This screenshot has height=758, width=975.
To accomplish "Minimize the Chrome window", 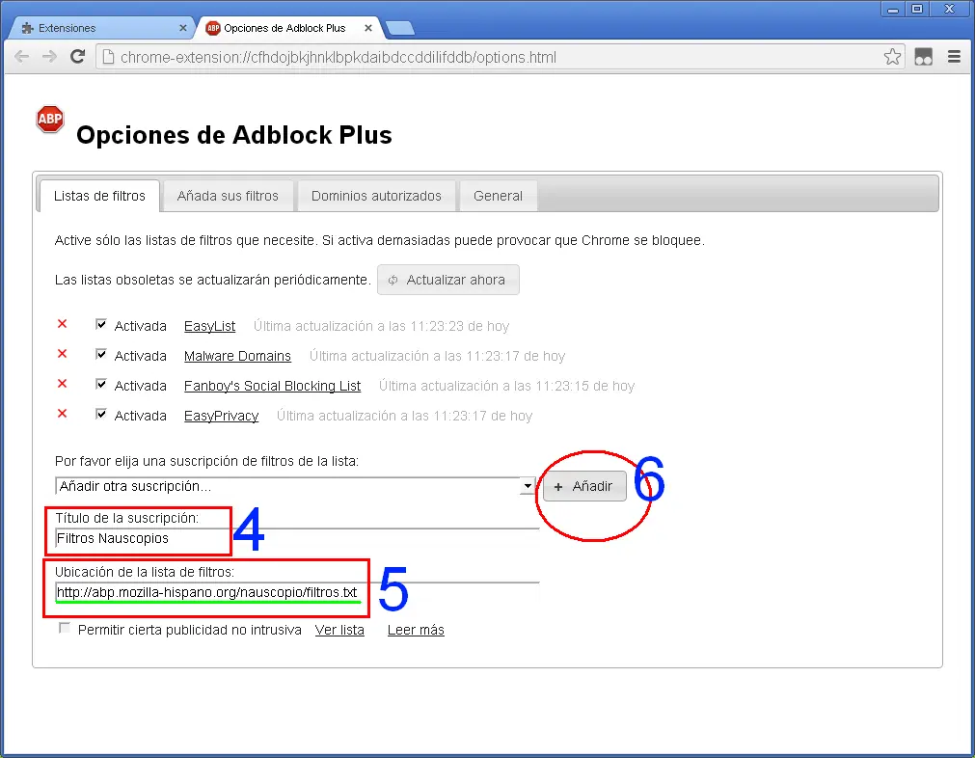I will tap(893, 9).
